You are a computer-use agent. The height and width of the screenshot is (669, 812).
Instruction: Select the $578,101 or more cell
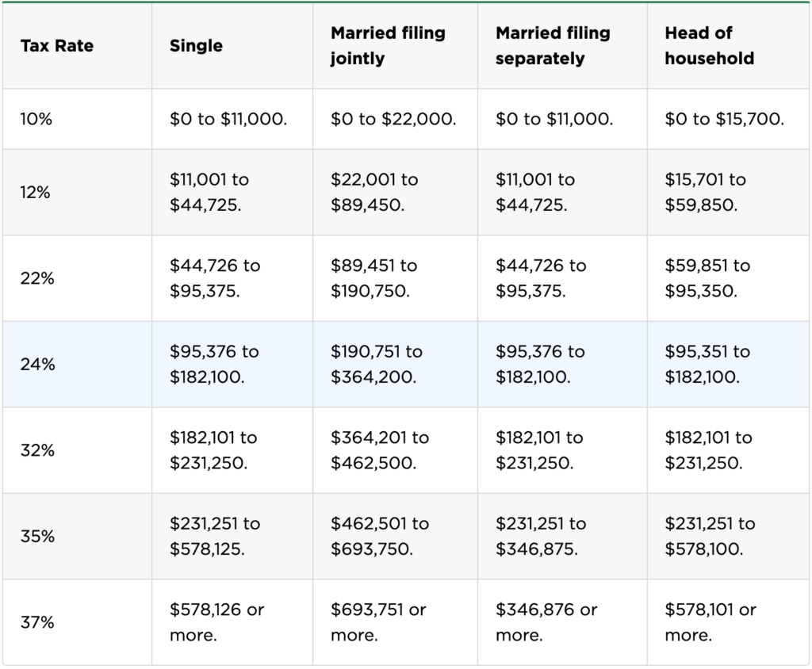[x=710, y=622]
